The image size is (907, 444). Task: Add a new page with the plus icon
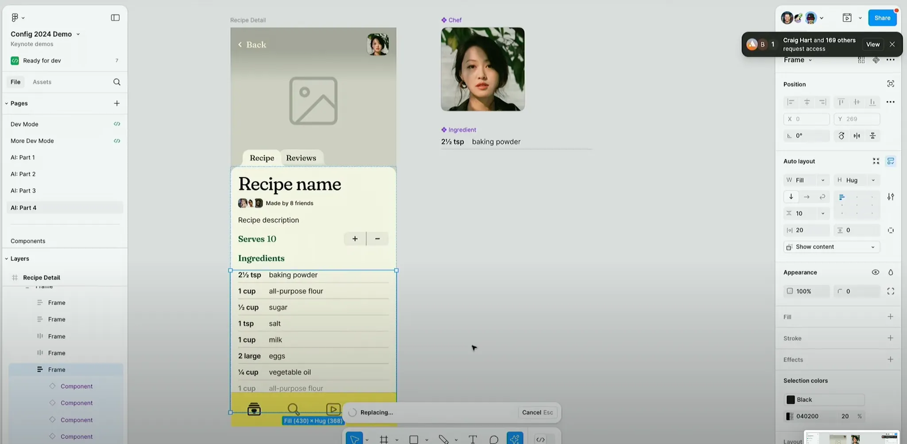(x=117, y=103)
